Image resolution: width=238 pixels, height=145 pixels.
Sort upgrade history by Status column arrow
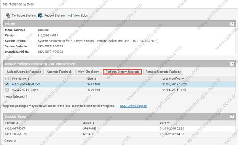click(x=93, y=123)
